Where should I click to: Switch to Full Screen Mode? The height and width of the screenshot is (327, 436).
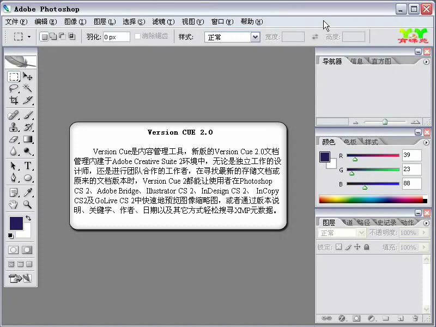pos(29,264)
